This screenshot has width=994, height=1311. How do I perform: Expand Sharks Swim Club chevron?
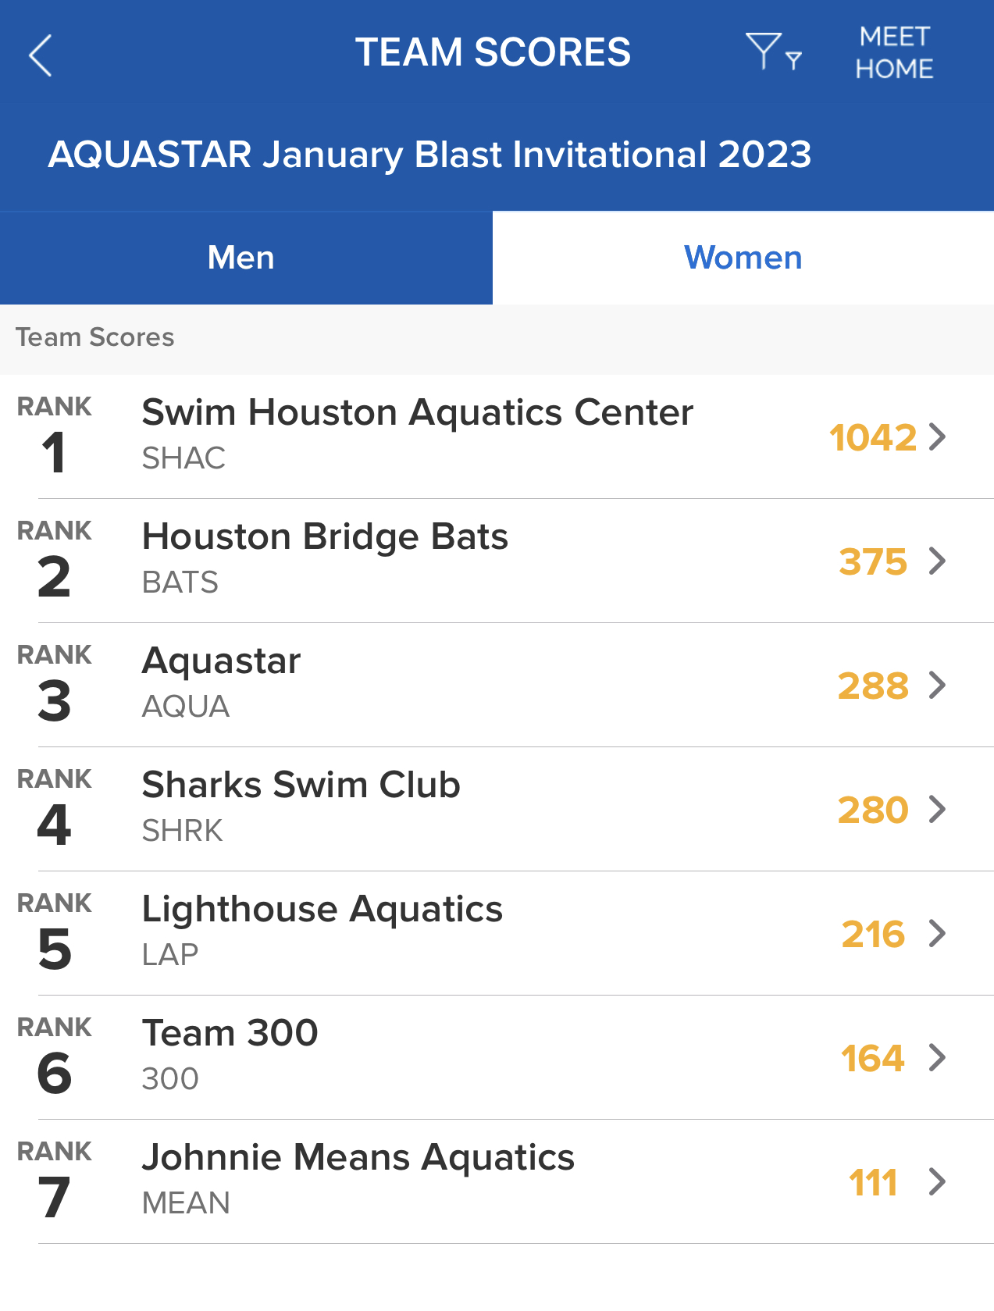click(x=938, y=809)
